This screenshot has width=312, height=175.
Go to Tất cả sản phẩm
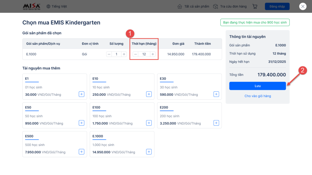(x=193, y=6)
